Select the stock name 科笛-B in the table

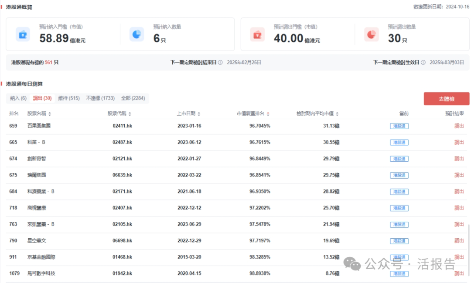(35, 142)
